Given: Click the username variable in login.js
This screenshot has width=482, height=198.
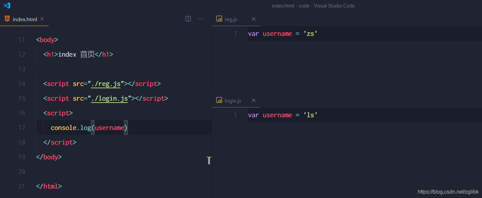Looking at the screenshot, I should [277, 115].
